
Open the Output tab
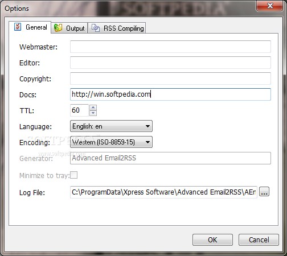tap(69, 28)
